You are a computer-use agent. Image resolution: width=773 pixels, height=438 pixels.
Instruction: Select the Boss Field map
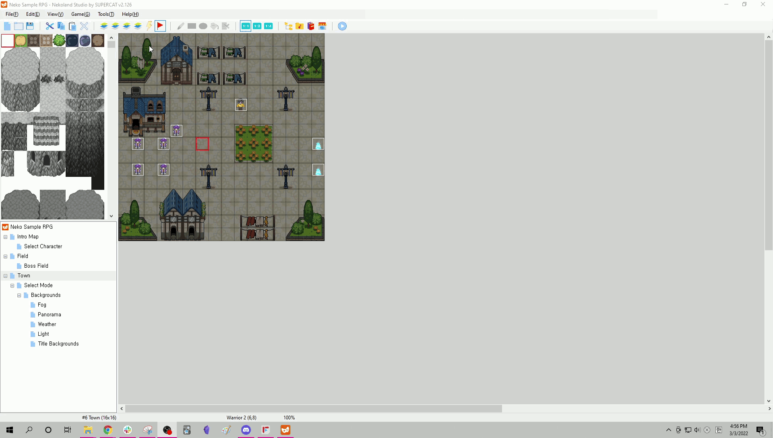point(36,266)
